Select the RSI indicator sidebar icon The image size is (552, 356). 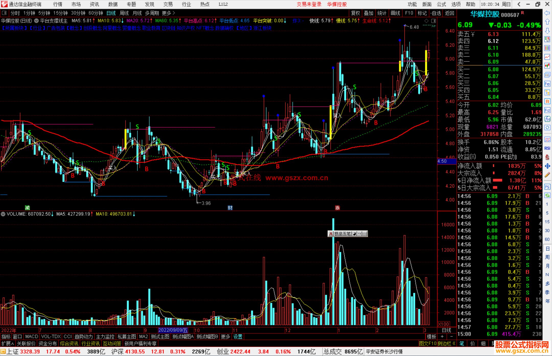(547, 148)
